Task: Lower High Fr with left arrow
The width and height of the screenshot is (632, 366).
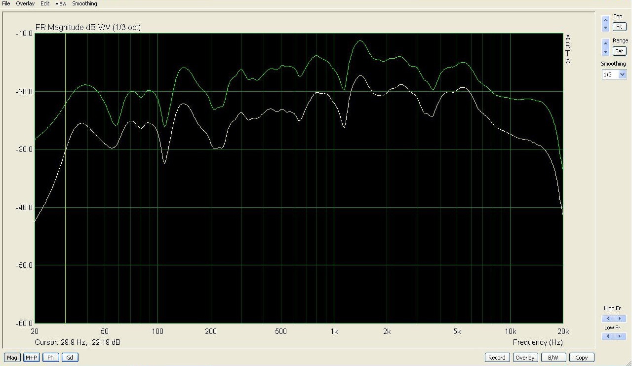Action: pos(608,319)
